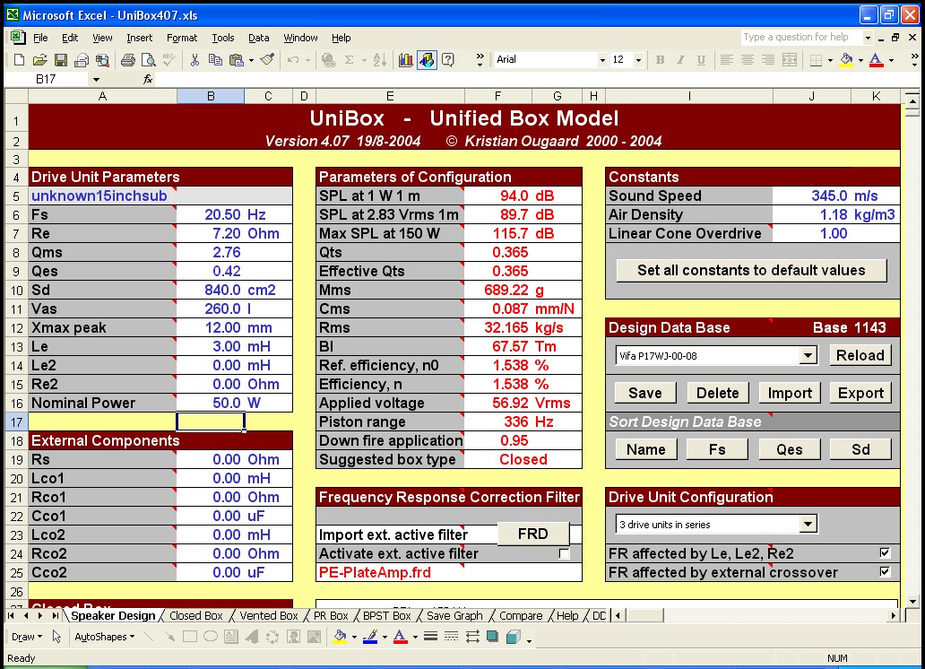Screen dimensions: 925x669
Task: Click Drawing toolbar blue Line Color brush
Action: [370, 637]
